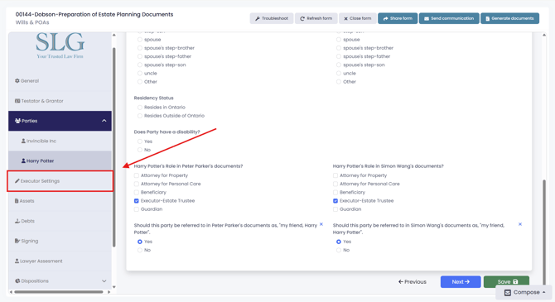Viewport: 555px width, 302px height.
Task: Select spouse's step-son in right column
Action: (339, 65)
